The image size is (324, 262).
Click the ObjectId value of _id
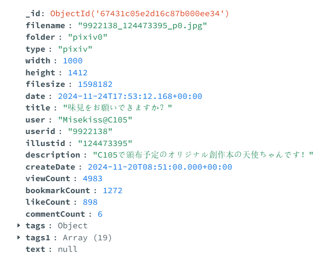[x=139, y=13]
